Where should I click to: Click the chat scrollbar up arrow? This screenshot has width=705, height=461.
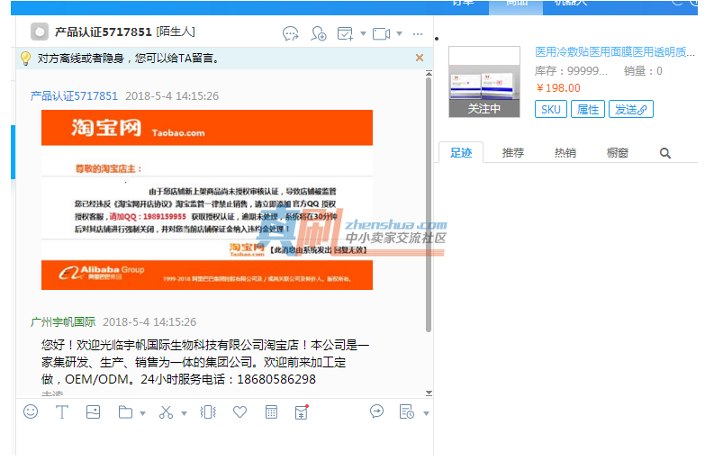(429, 73)
